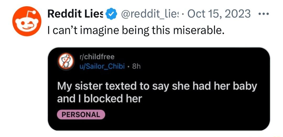Open the tweet's three-dot more menu
The height and width of the screenshot is (137, 283).
tap(265, 13)
